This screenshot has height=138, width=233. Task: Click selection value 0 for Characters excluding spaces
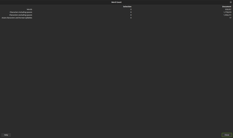pos(131,15)
